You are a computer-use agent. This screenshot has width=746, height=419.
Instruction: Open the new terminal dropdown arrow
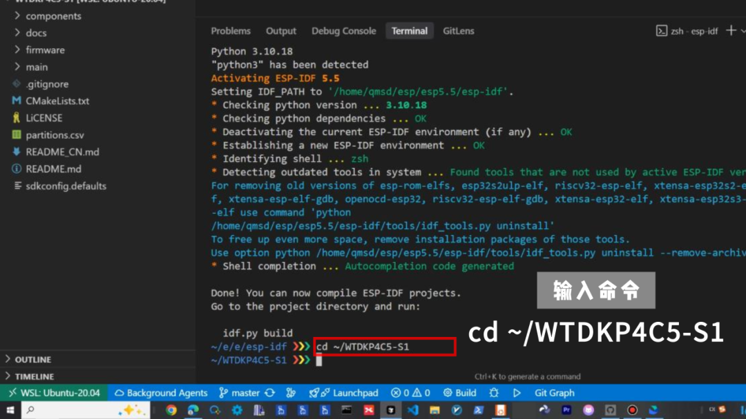[743, 31]
